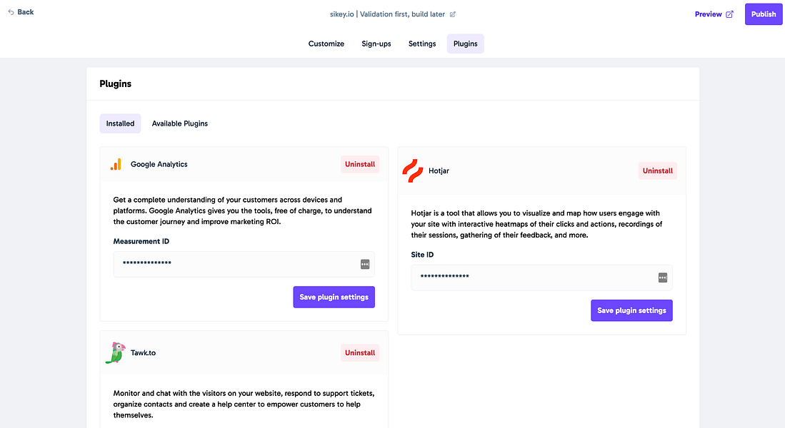Viewport: 785px width, 428px height.
Task: Click the Tawk.to parrot logo
Action: point(115,352)
